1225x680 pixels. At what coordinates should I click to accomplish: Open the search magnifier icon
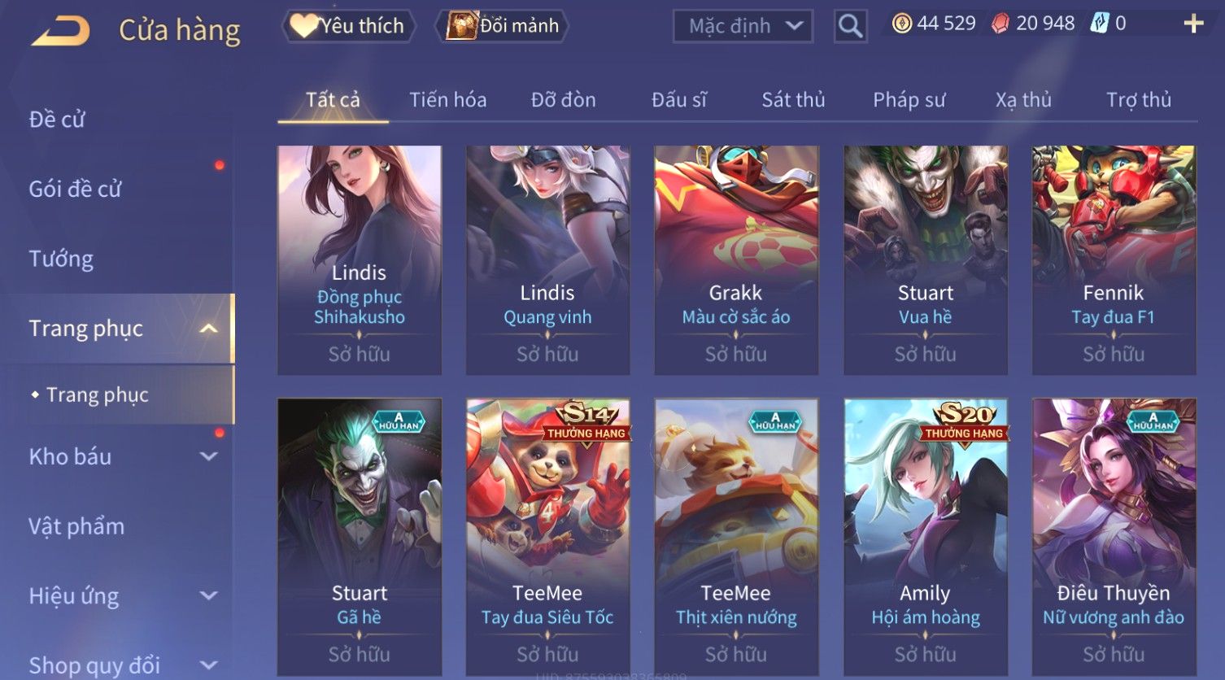(850, 26)
